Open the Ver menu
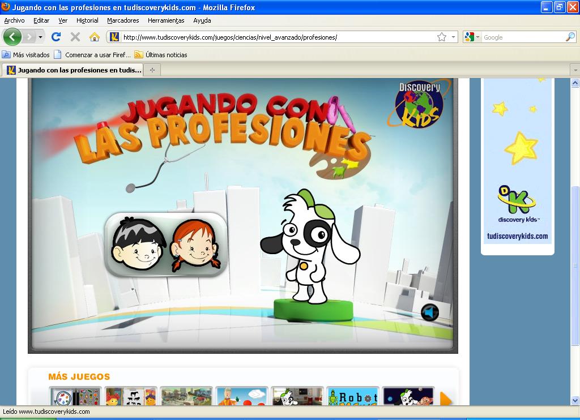 tap(63, 20)
